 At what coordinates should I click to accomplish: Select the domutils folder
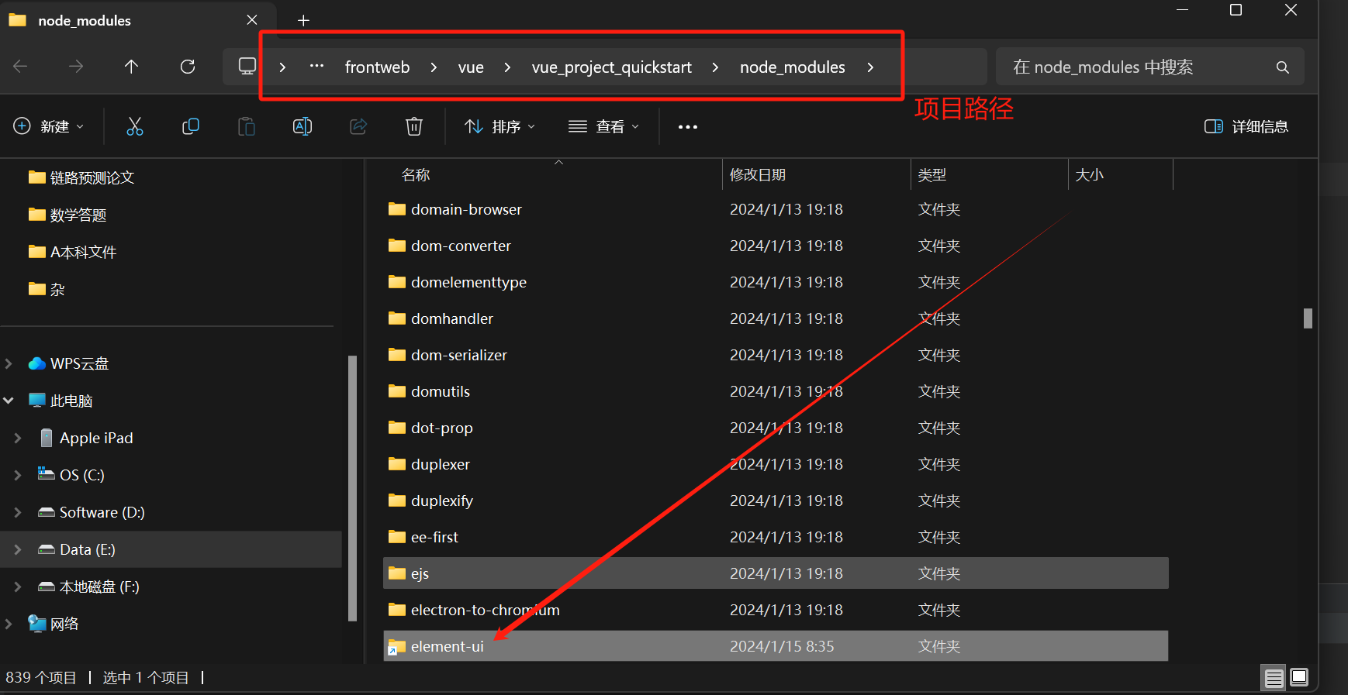coord(776,391)
